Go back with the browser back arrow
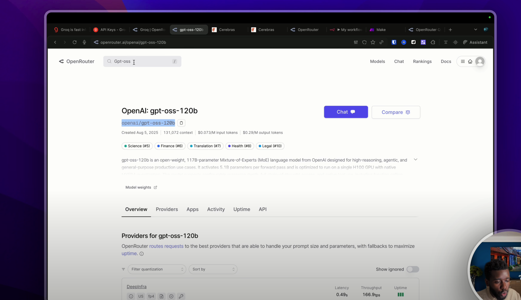The image size is (521, 300). pyautogui.click(x=55, y=42)
